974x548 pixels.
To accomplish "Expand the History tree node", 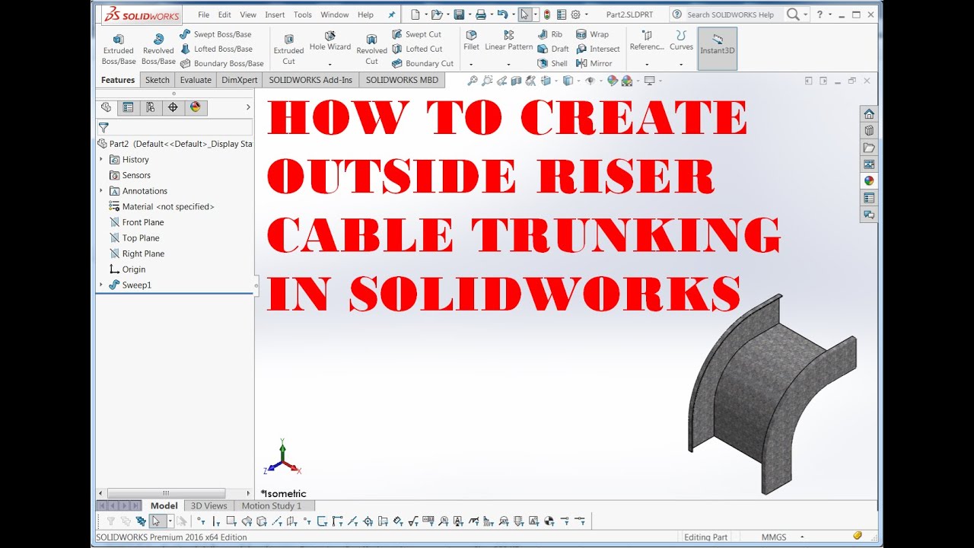I will tap(101, 159).
